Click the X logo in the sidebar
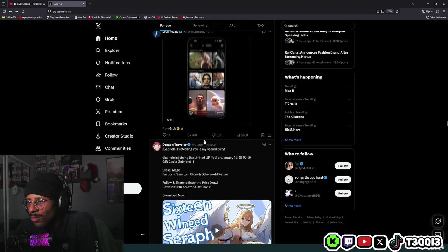This screenshot has height=252, width=448. tap(98, 26)
